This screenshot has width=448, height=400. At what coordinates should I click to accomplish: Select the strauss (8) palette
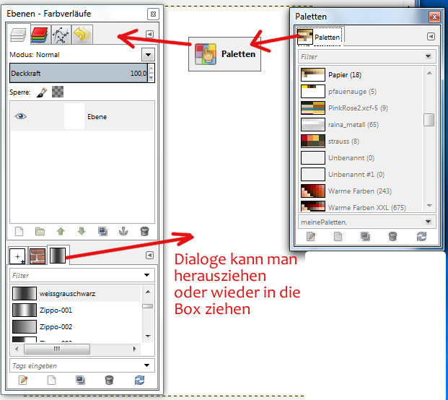click(x=361, y=142)
